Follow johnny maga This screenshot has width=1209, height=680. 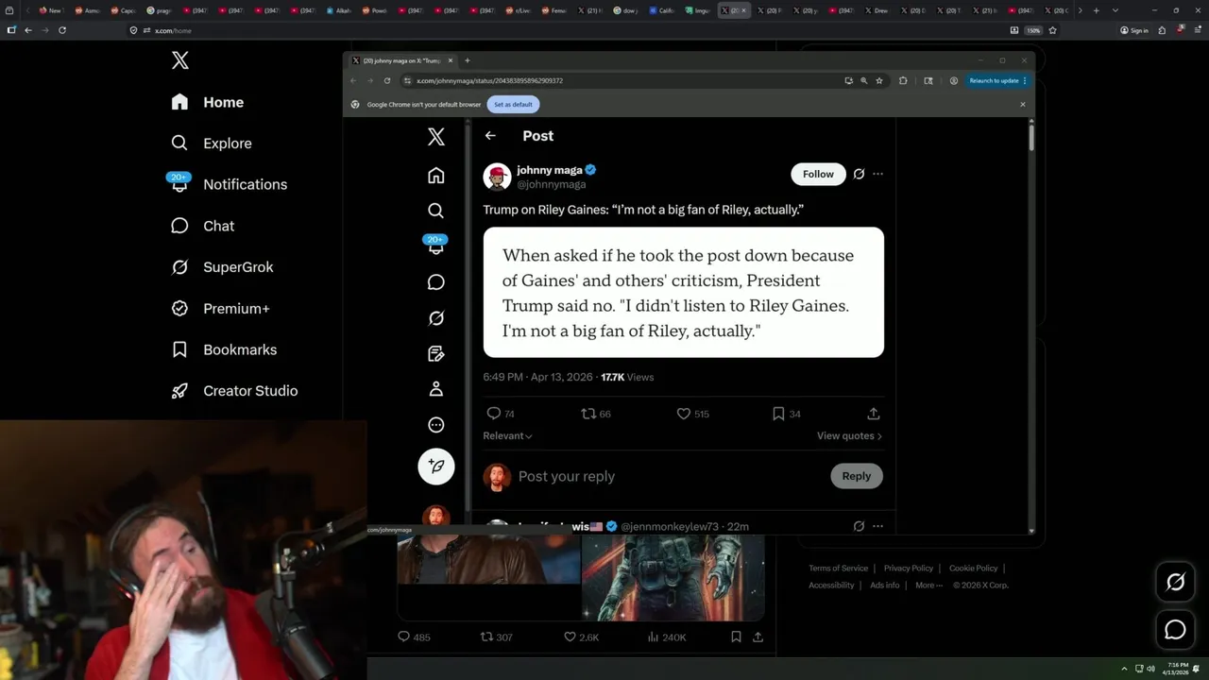[x=818, y=174]
